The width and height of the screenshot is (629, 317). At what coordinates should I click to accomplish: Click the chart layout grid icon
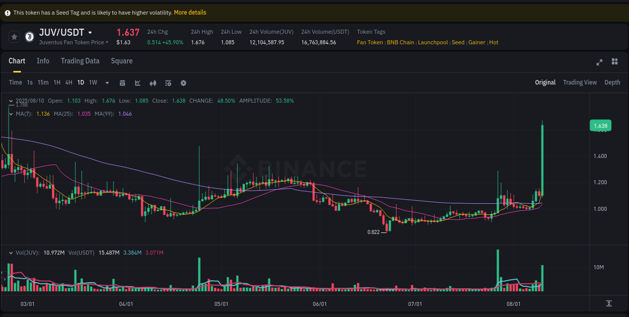pyautogui.click(x=614, y=61)
